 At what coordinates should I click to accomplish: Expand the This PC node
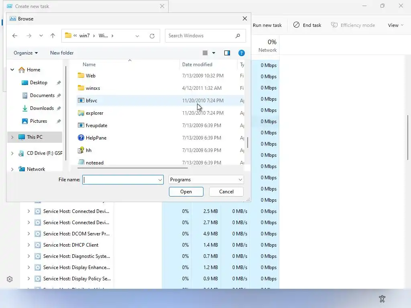pyautogui.click(x=12, y=137)
